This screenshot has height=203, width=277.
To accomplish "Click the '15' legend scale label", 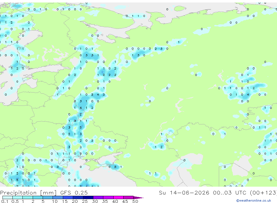I will (x=65, y=201).
